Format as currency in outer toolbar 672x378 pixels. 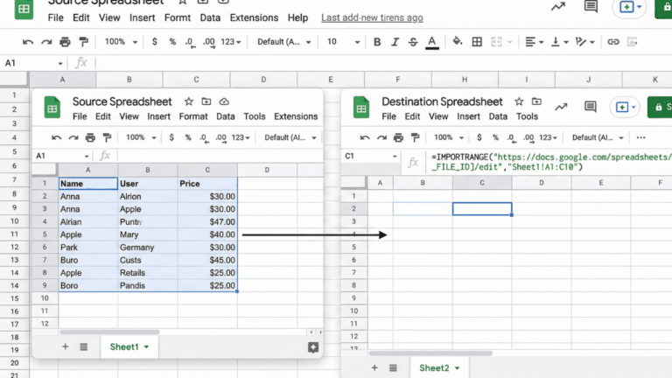click(155, 42)
